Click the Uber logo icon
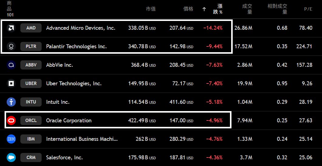This screenshot has height=166, width=322. coord(11,83)
